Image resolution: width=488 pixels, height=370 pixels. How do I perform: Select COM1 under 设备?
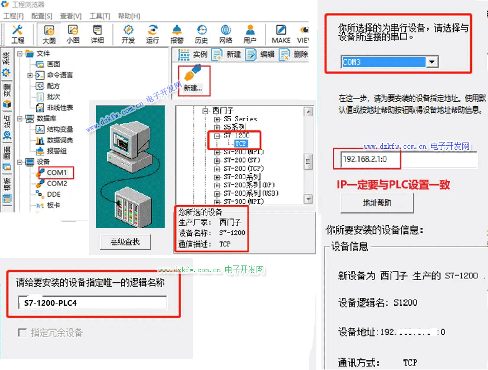click(x=56, y=172)
